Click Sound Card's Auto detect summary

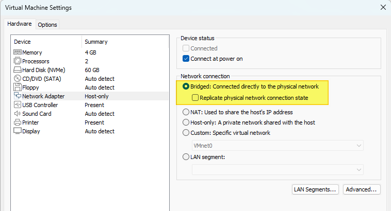(x=100, y=114)
